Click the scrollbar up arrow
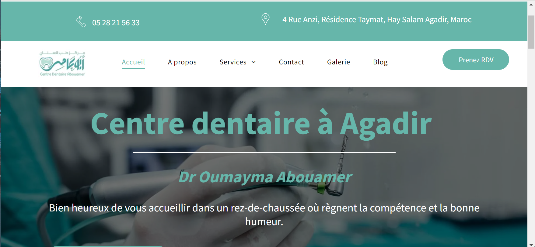 pos(531,4)
